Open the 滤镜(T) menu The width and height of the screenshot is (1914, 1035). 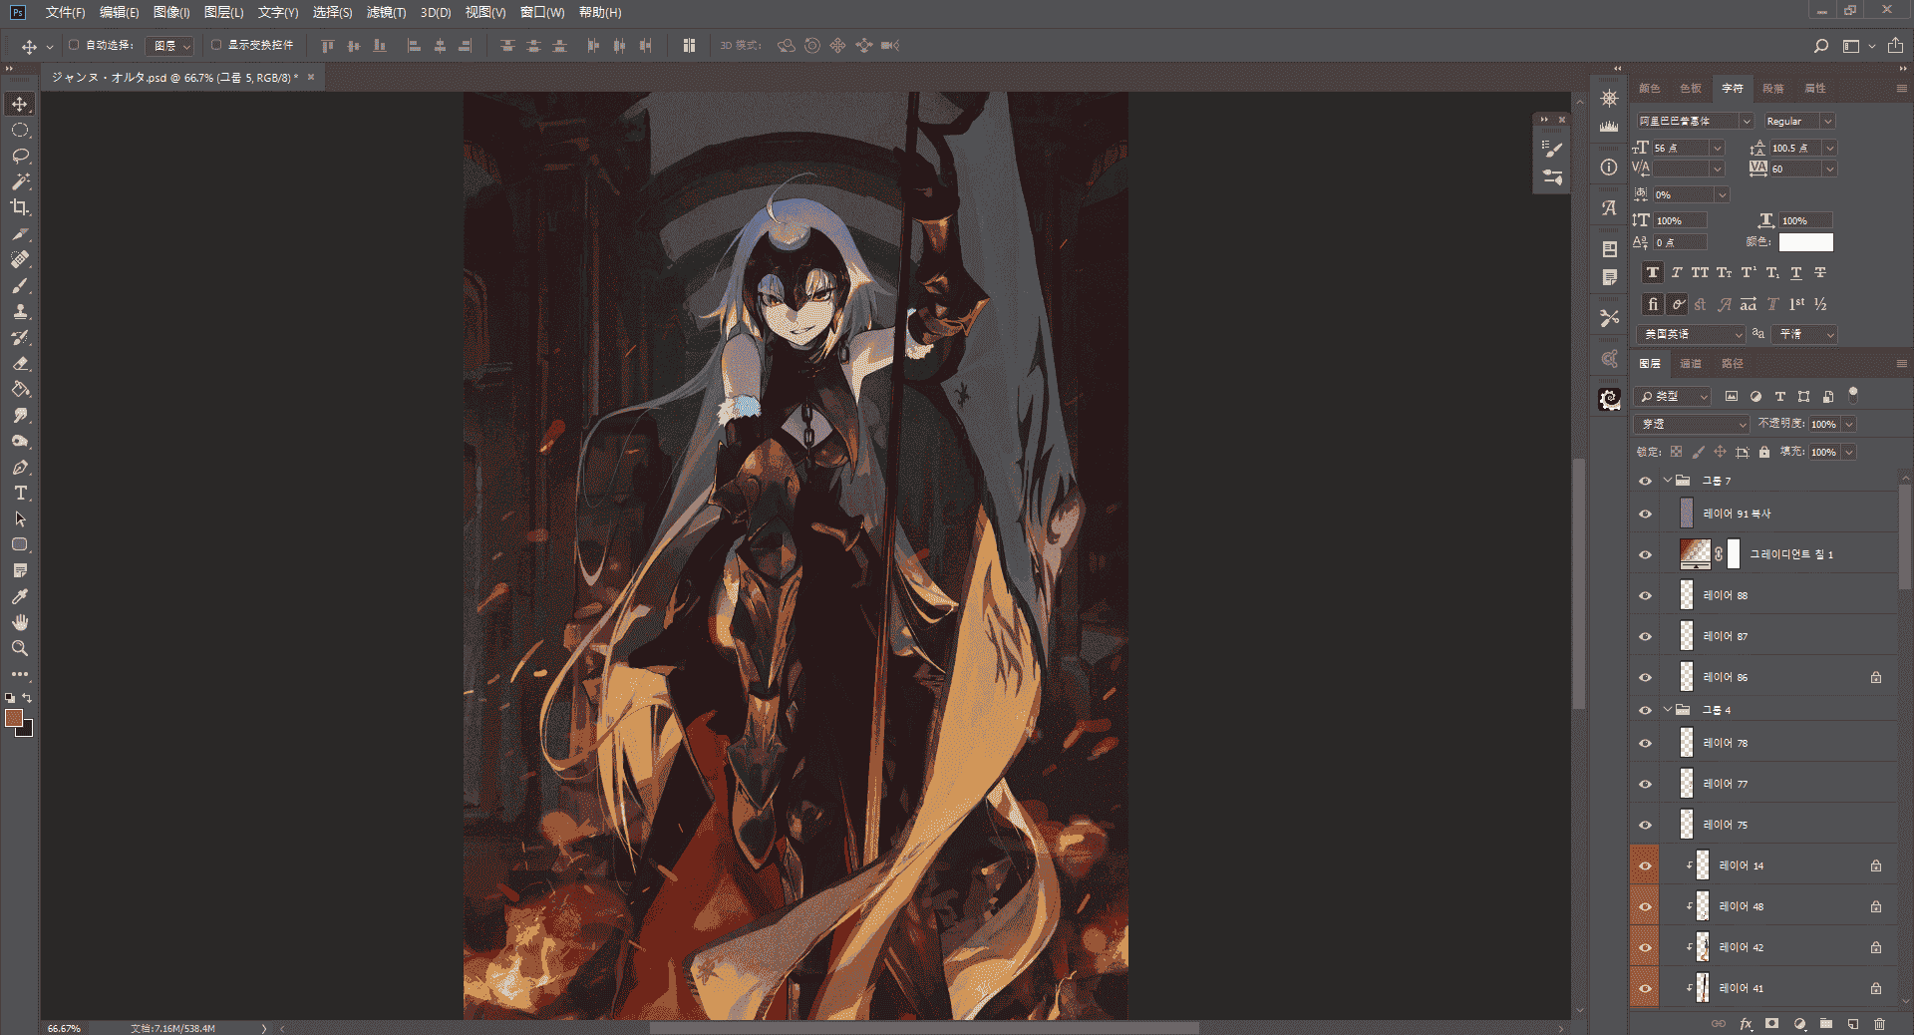pyautogui.click(x=386, y=12)
